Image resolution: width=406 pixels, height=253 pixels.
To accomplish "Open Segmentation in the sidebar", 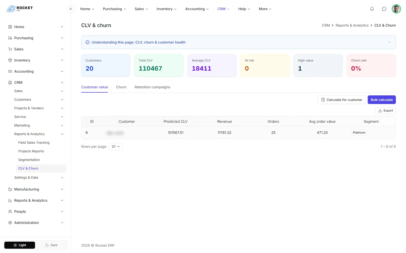I will pyautogui.click(x=29, y=160).
